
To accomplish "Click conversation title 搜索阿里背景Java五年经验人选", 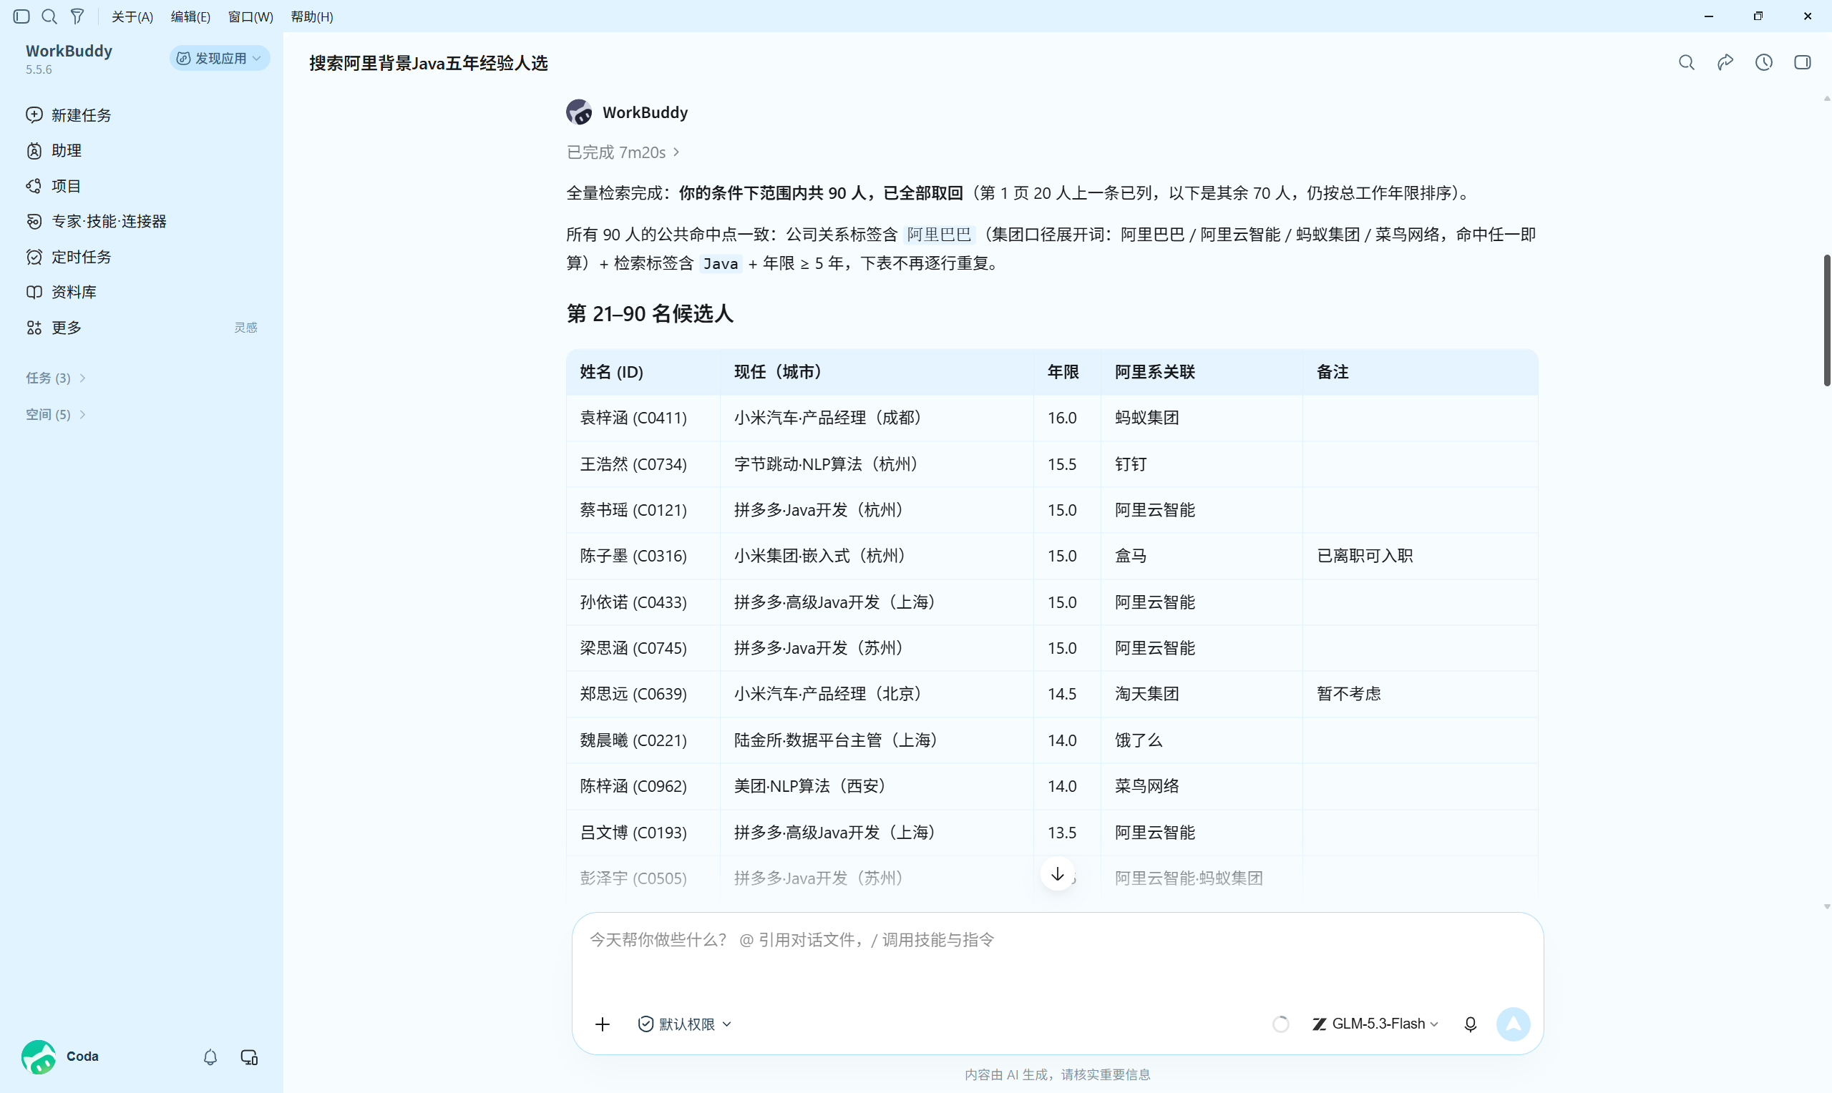I will [x=428, y=64].
